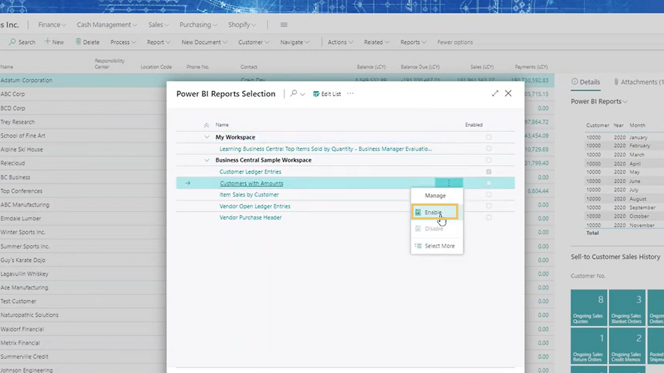Toggle the My Workspace Enabled checkbox
This screenshot has width=664, height=373.
point(489,137)
